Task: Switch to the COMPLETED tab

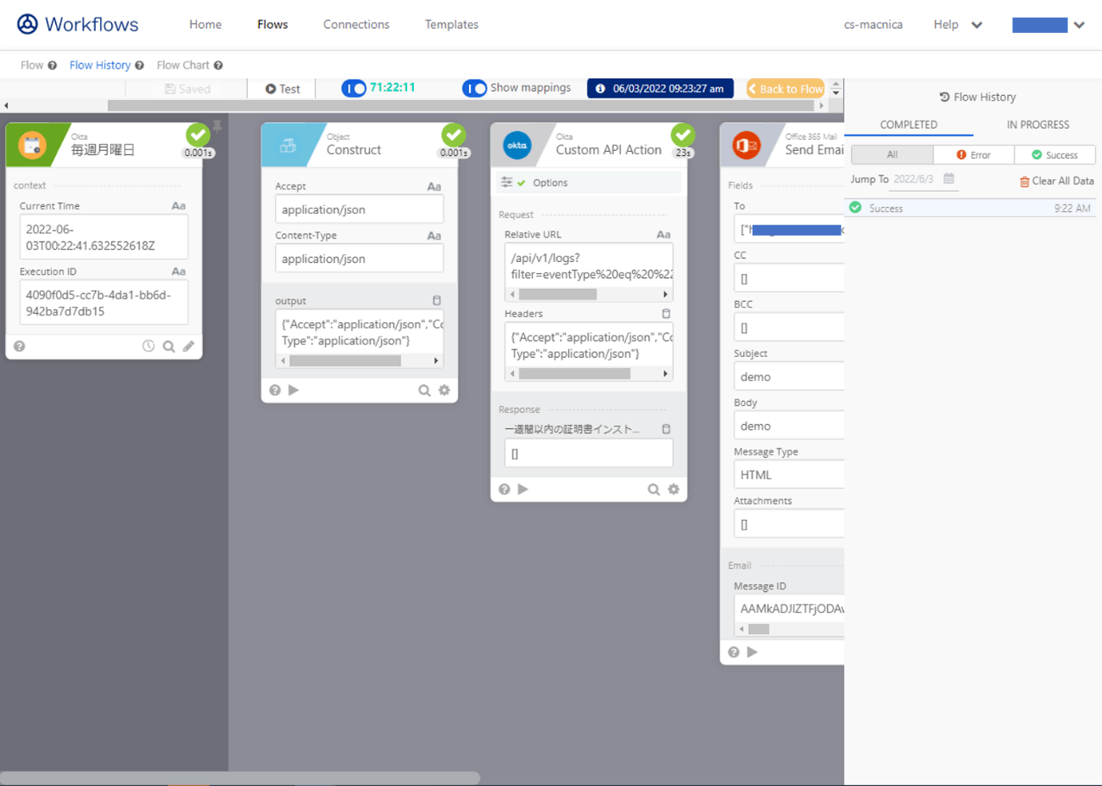Action: point(909,125)
